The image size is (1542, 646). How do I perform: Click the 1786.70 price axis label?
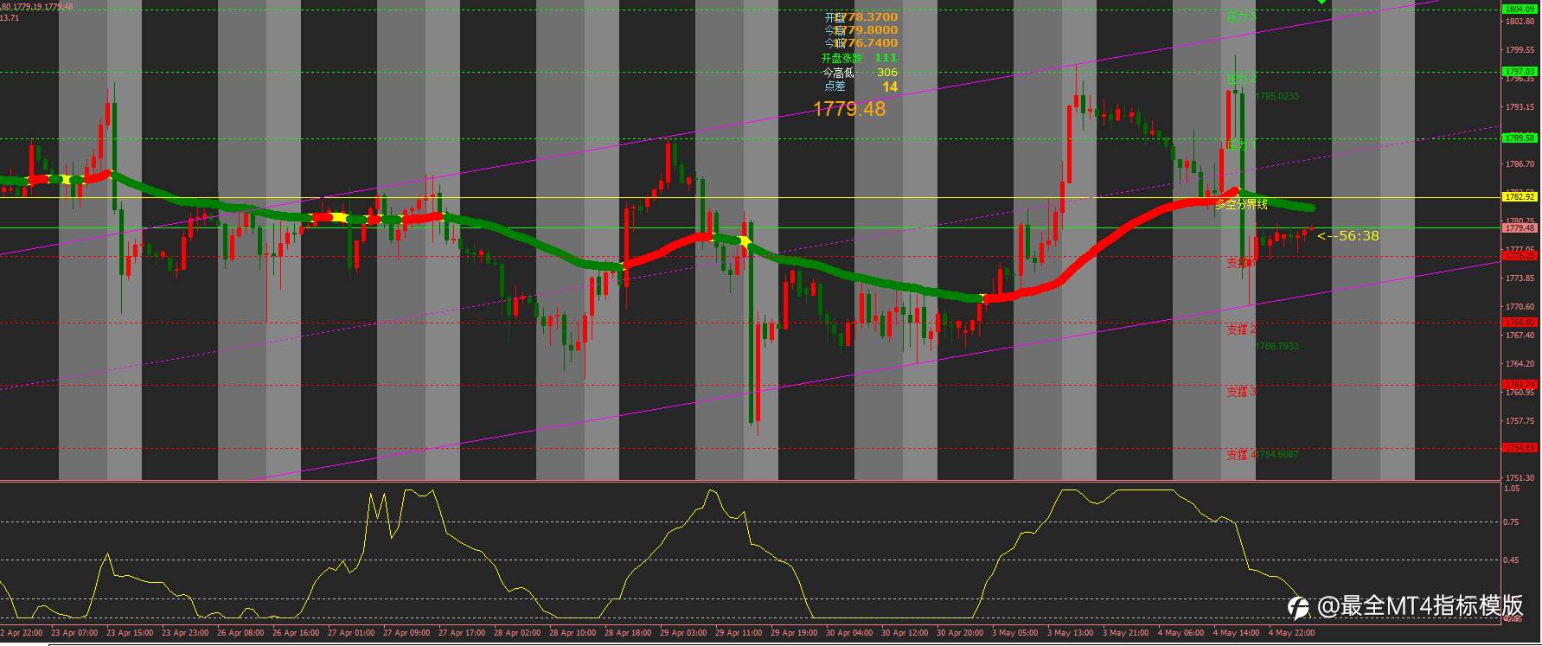pos(1520,164)
